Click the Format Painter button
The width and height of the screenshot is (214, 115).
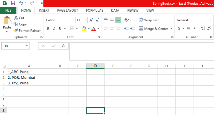27,30
